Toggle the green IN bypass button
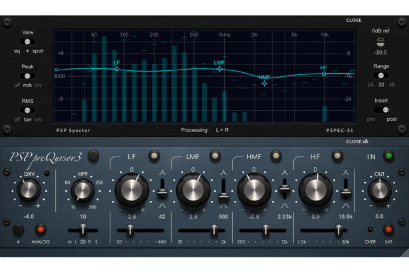Screen dimensions: 409x272 (x=388, y=156)
